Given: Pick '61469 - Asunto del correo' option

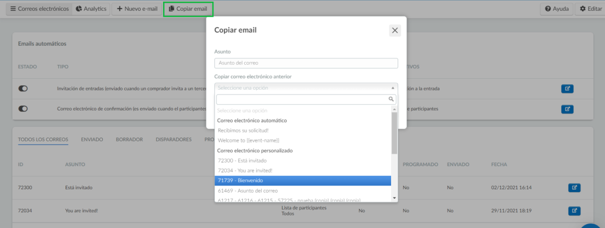Looking at the screenshot, I should coord(303,190).
